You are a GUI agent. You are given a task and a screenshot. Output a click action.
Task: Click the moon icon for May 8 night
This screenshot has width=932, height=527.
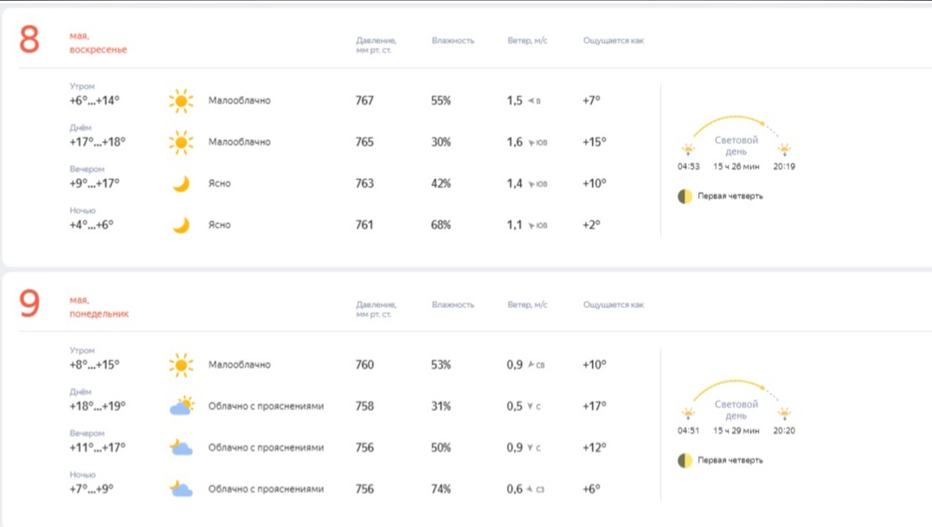(180, 225)
